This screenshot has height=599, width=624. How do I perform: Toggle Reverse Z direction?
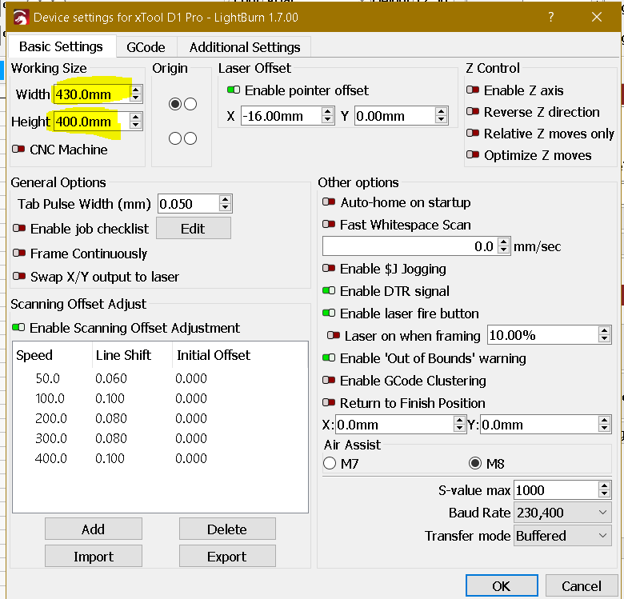pos(473,111)
